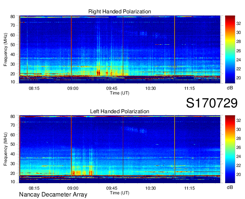Viewport: 245px width, 199px height.
Task: Click the 80 MHz tick of top plot
Action: 13,17
